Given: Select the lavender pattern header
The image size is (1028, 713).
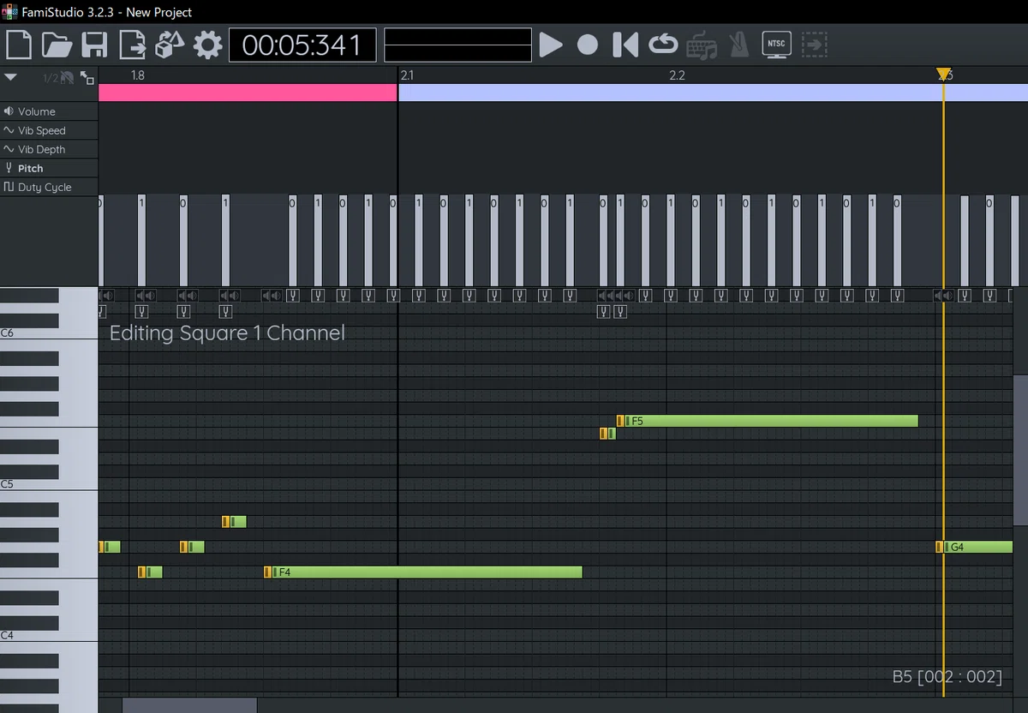Looking at the screenshot, I should coord(713,93).
